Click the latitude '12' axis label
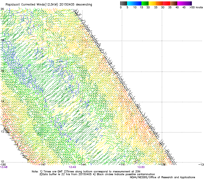The image size is (204, 179). pyautogui.click(x=2, y=132)
